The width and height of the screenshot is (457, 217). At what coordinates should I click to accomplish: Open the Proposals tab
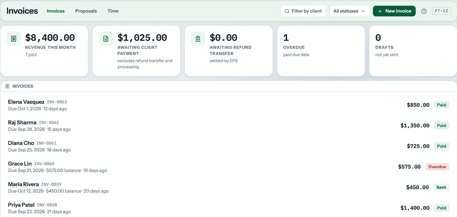86,11
